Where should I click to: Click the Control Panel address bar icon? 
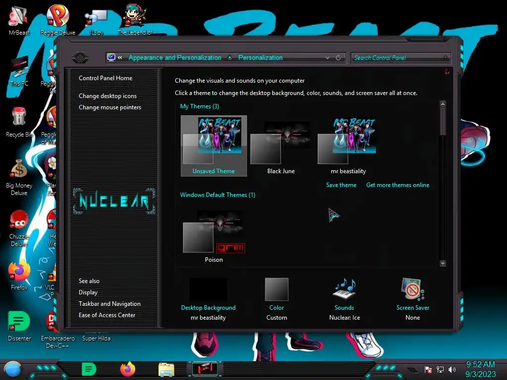(x=111, y=57)
